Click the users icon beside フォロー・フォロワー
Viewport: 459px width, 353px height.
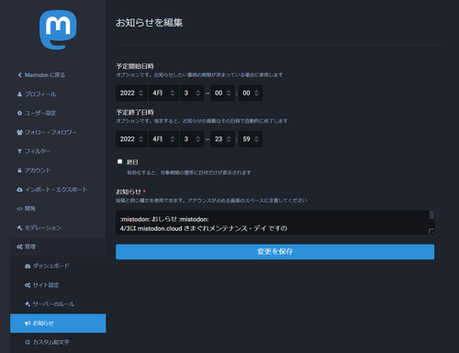point(19,132)
